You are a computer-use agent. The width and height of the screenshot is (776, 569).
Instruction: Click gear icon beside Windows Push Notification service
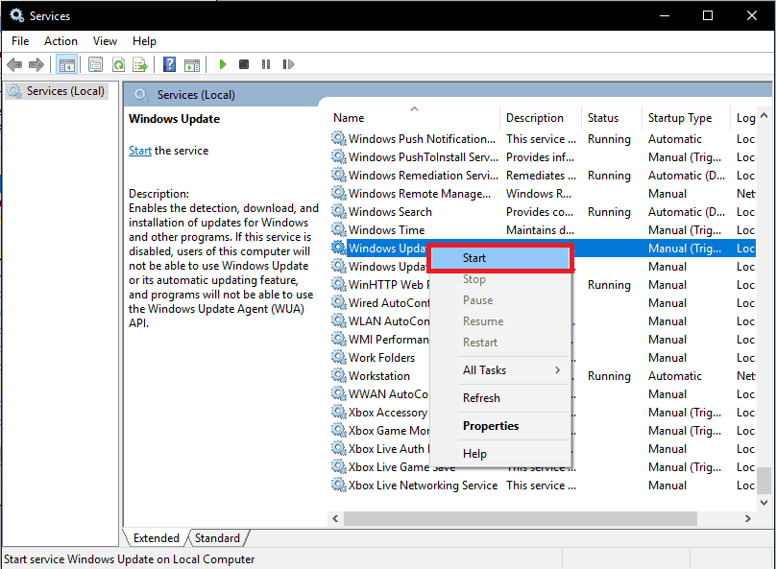coord(338,139)
